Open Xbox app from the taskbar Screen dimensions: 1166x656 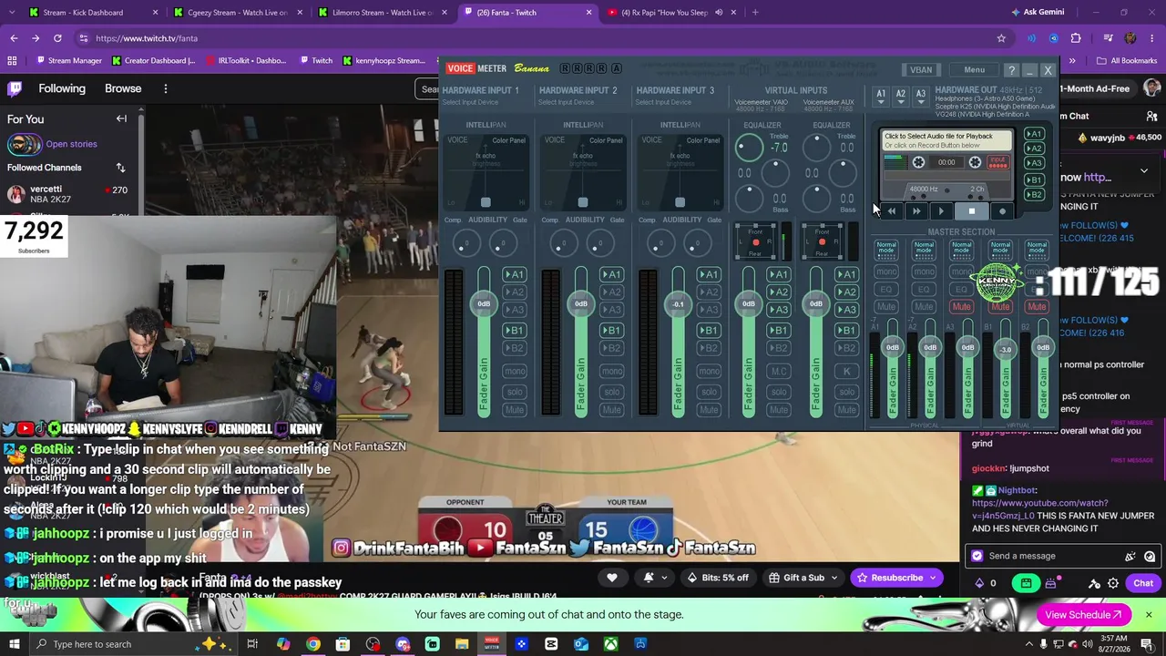pos(611,644)
